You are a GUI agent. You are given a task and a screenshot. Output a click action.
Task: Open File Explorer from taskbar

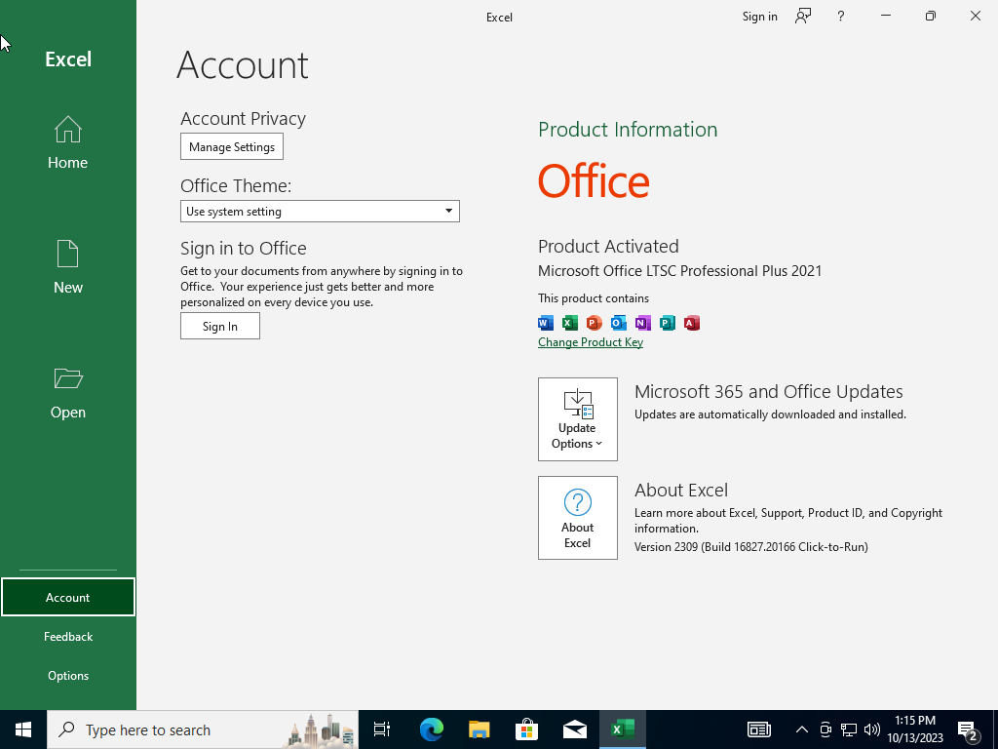coord(479,729)
